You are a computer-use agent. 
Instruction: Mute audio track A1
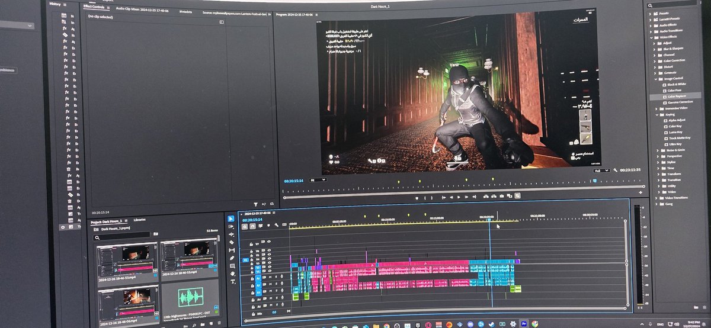tap(270, 277)
